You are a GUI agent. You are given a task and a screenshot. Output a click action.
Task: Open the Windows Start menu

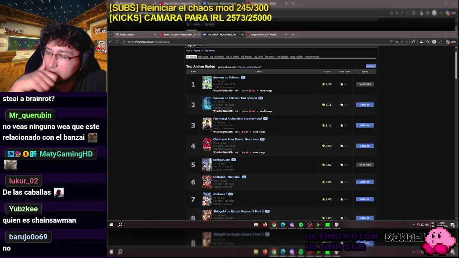coord(111,225)
